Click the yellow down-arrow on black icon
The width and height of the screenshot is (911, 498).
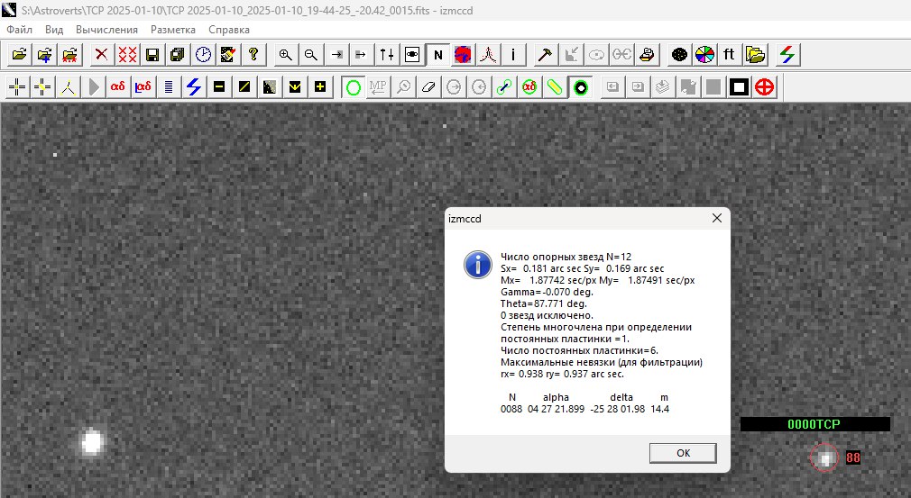[295, 87]
